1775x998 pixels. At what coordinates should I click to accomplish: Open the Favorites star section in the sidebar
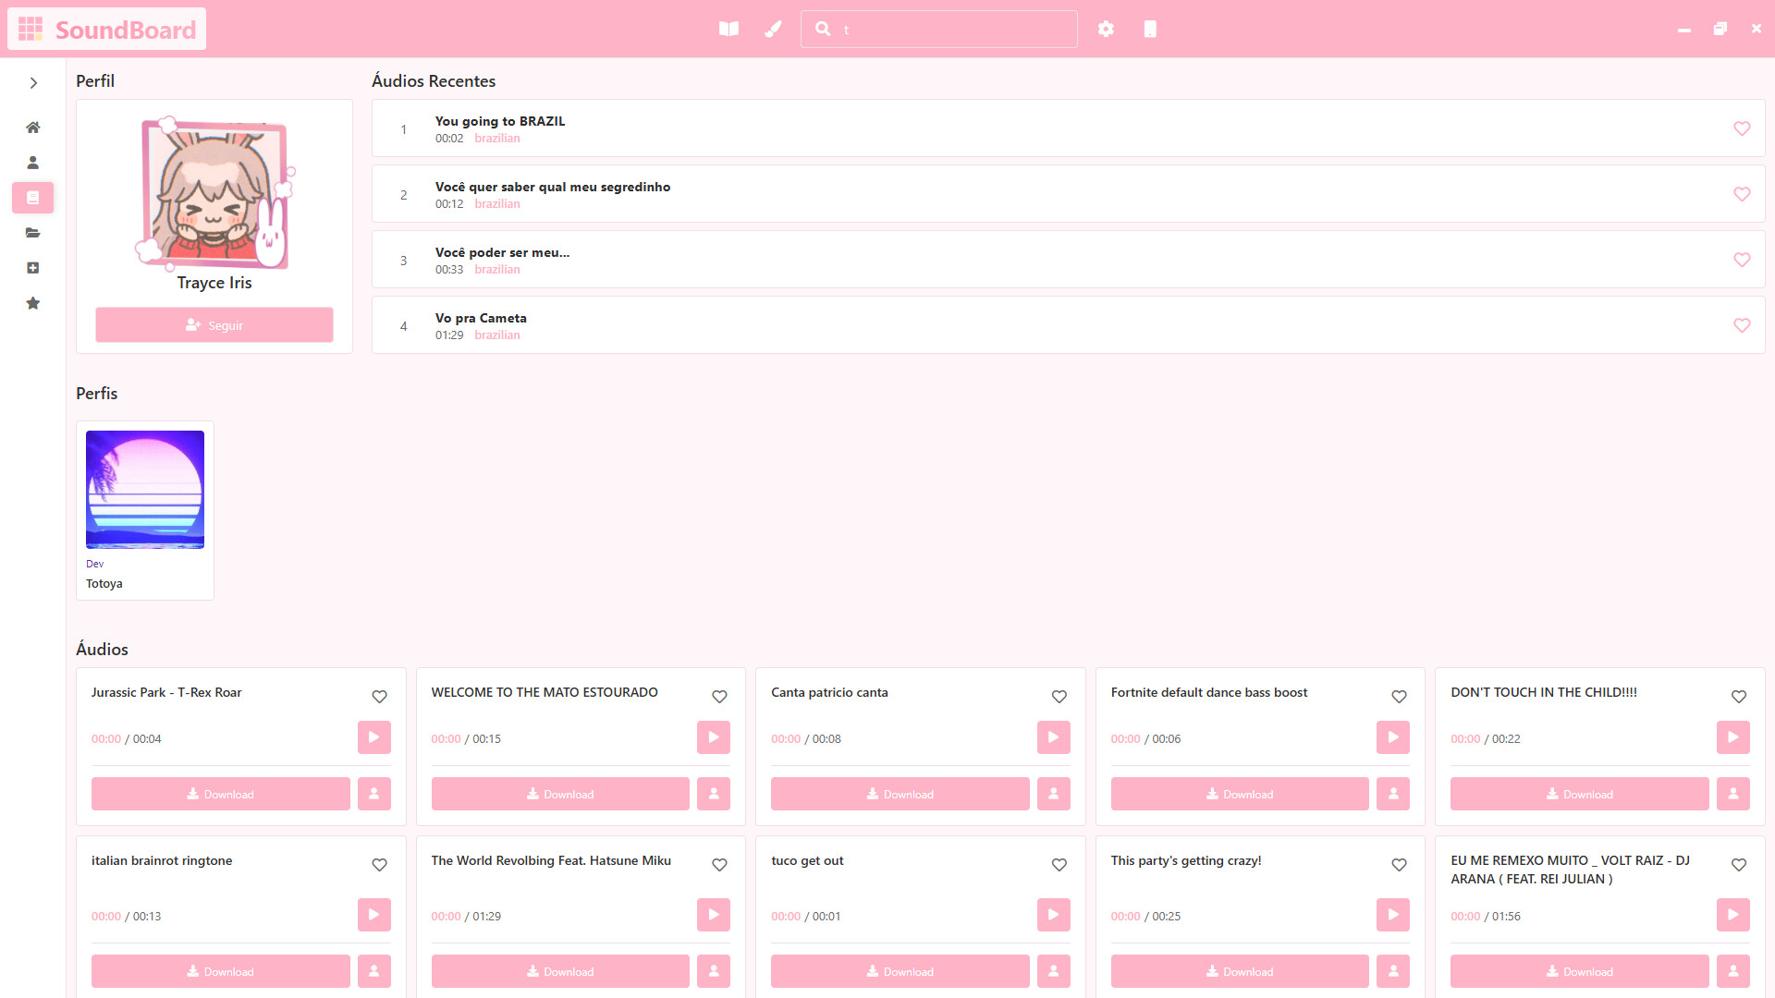[x=32, y=303]
